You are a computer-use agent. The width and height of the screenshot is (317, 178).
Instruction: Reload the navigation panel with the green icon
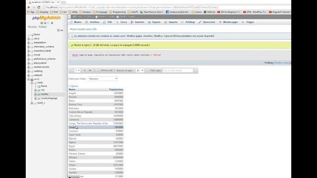tap(52, 23)
